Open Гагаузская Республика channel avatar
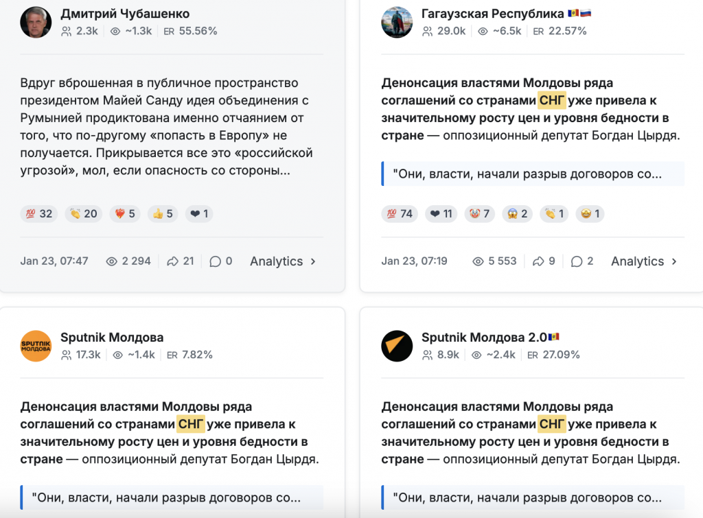Screen dimensions: 703x518 coord(397,22)
